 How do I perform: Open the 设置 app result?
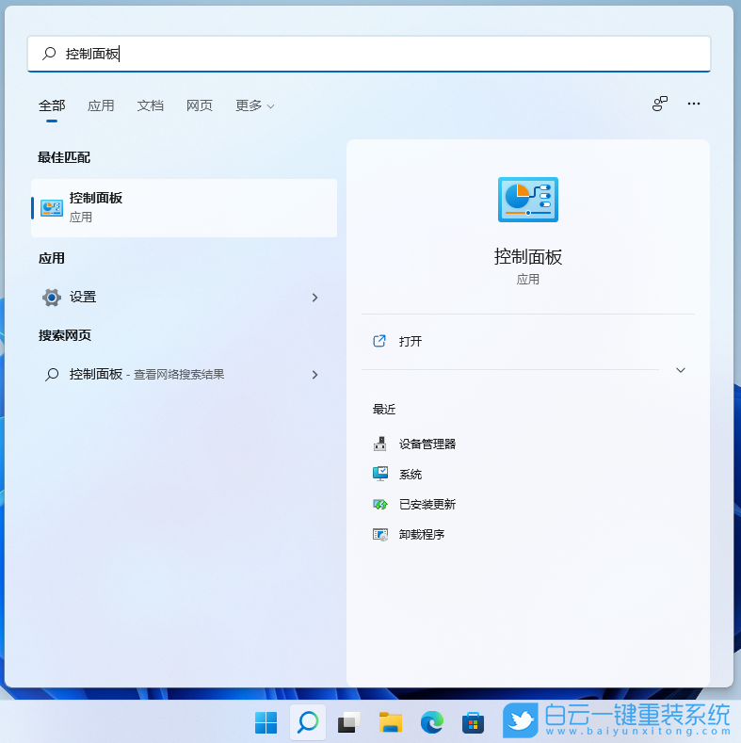[x=184, y=297]
